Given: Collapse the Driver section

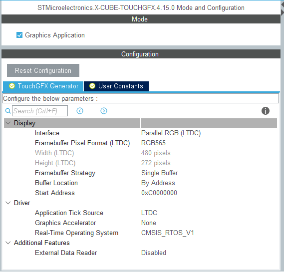Looking at the screenshot, I should click(x=8, y=203).
